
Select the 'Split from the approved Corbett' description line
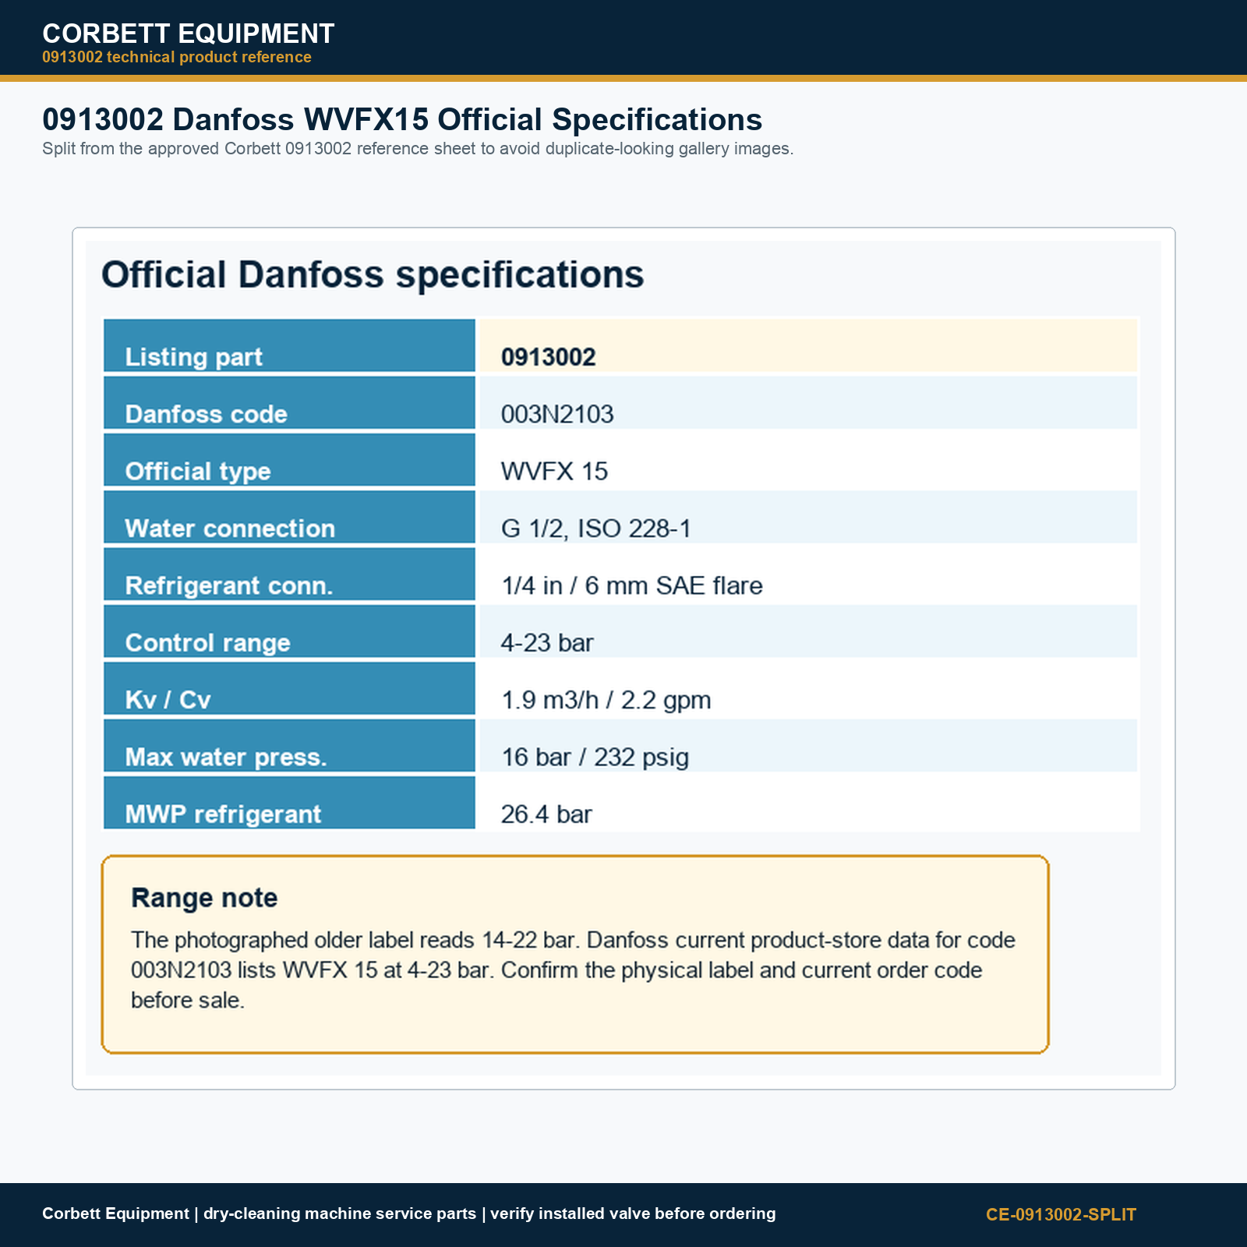tap(418, 149)
